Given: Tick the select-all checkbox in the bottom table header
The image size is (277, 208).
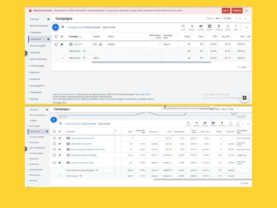Looking at the screenshot, I should (x=54, y=131).
